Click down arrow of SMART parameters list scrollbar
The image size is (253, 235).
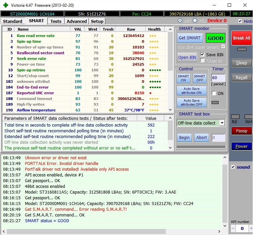170,148
